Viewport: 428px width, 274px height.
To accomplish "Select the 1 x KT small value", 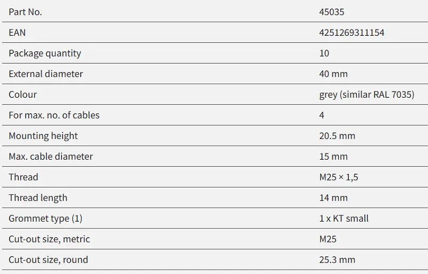I will pyautogui.click(x=344, y=218).
